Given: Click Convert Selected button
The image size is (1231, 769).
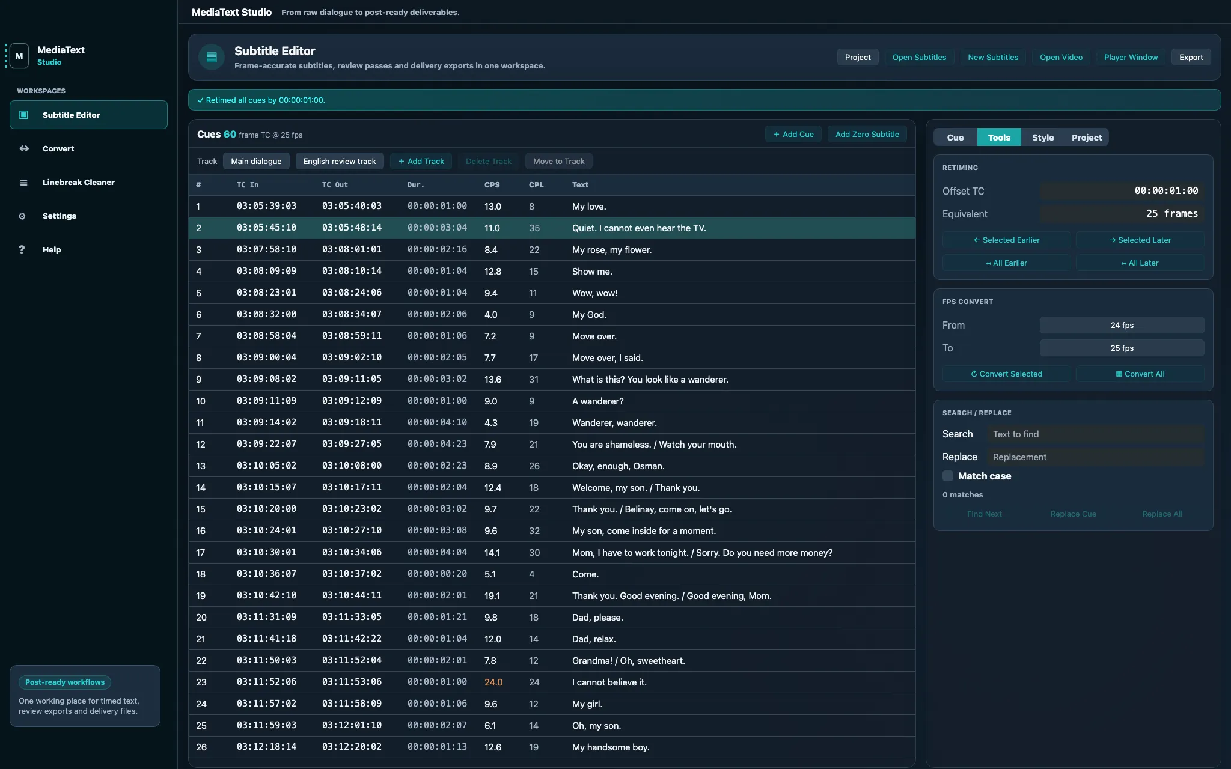Looking at the screenshot, I should [1006, 374].
